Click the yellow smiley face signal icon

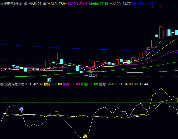(x=85, y=136)
